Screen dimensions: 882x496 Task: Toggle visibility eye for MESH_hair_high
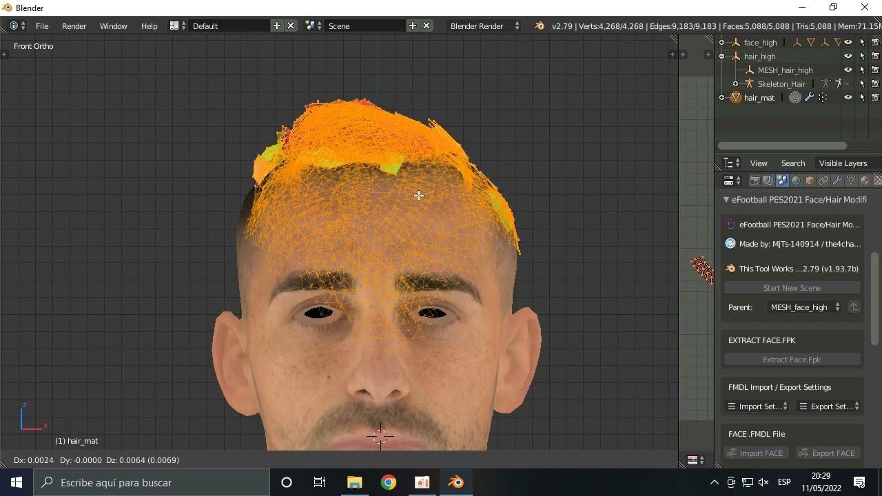click(x=848, y=70)
